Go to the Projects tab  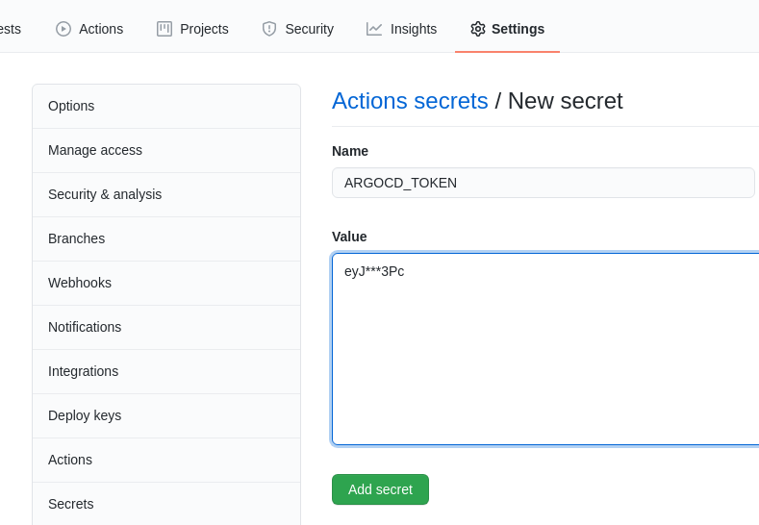pyautogui.click(x=192, y=29)
